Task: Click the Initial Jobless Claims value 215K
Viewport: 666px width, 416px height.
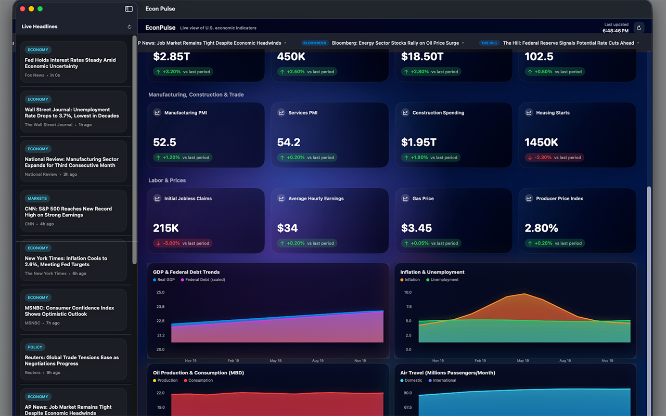Action: coord(166,228)
